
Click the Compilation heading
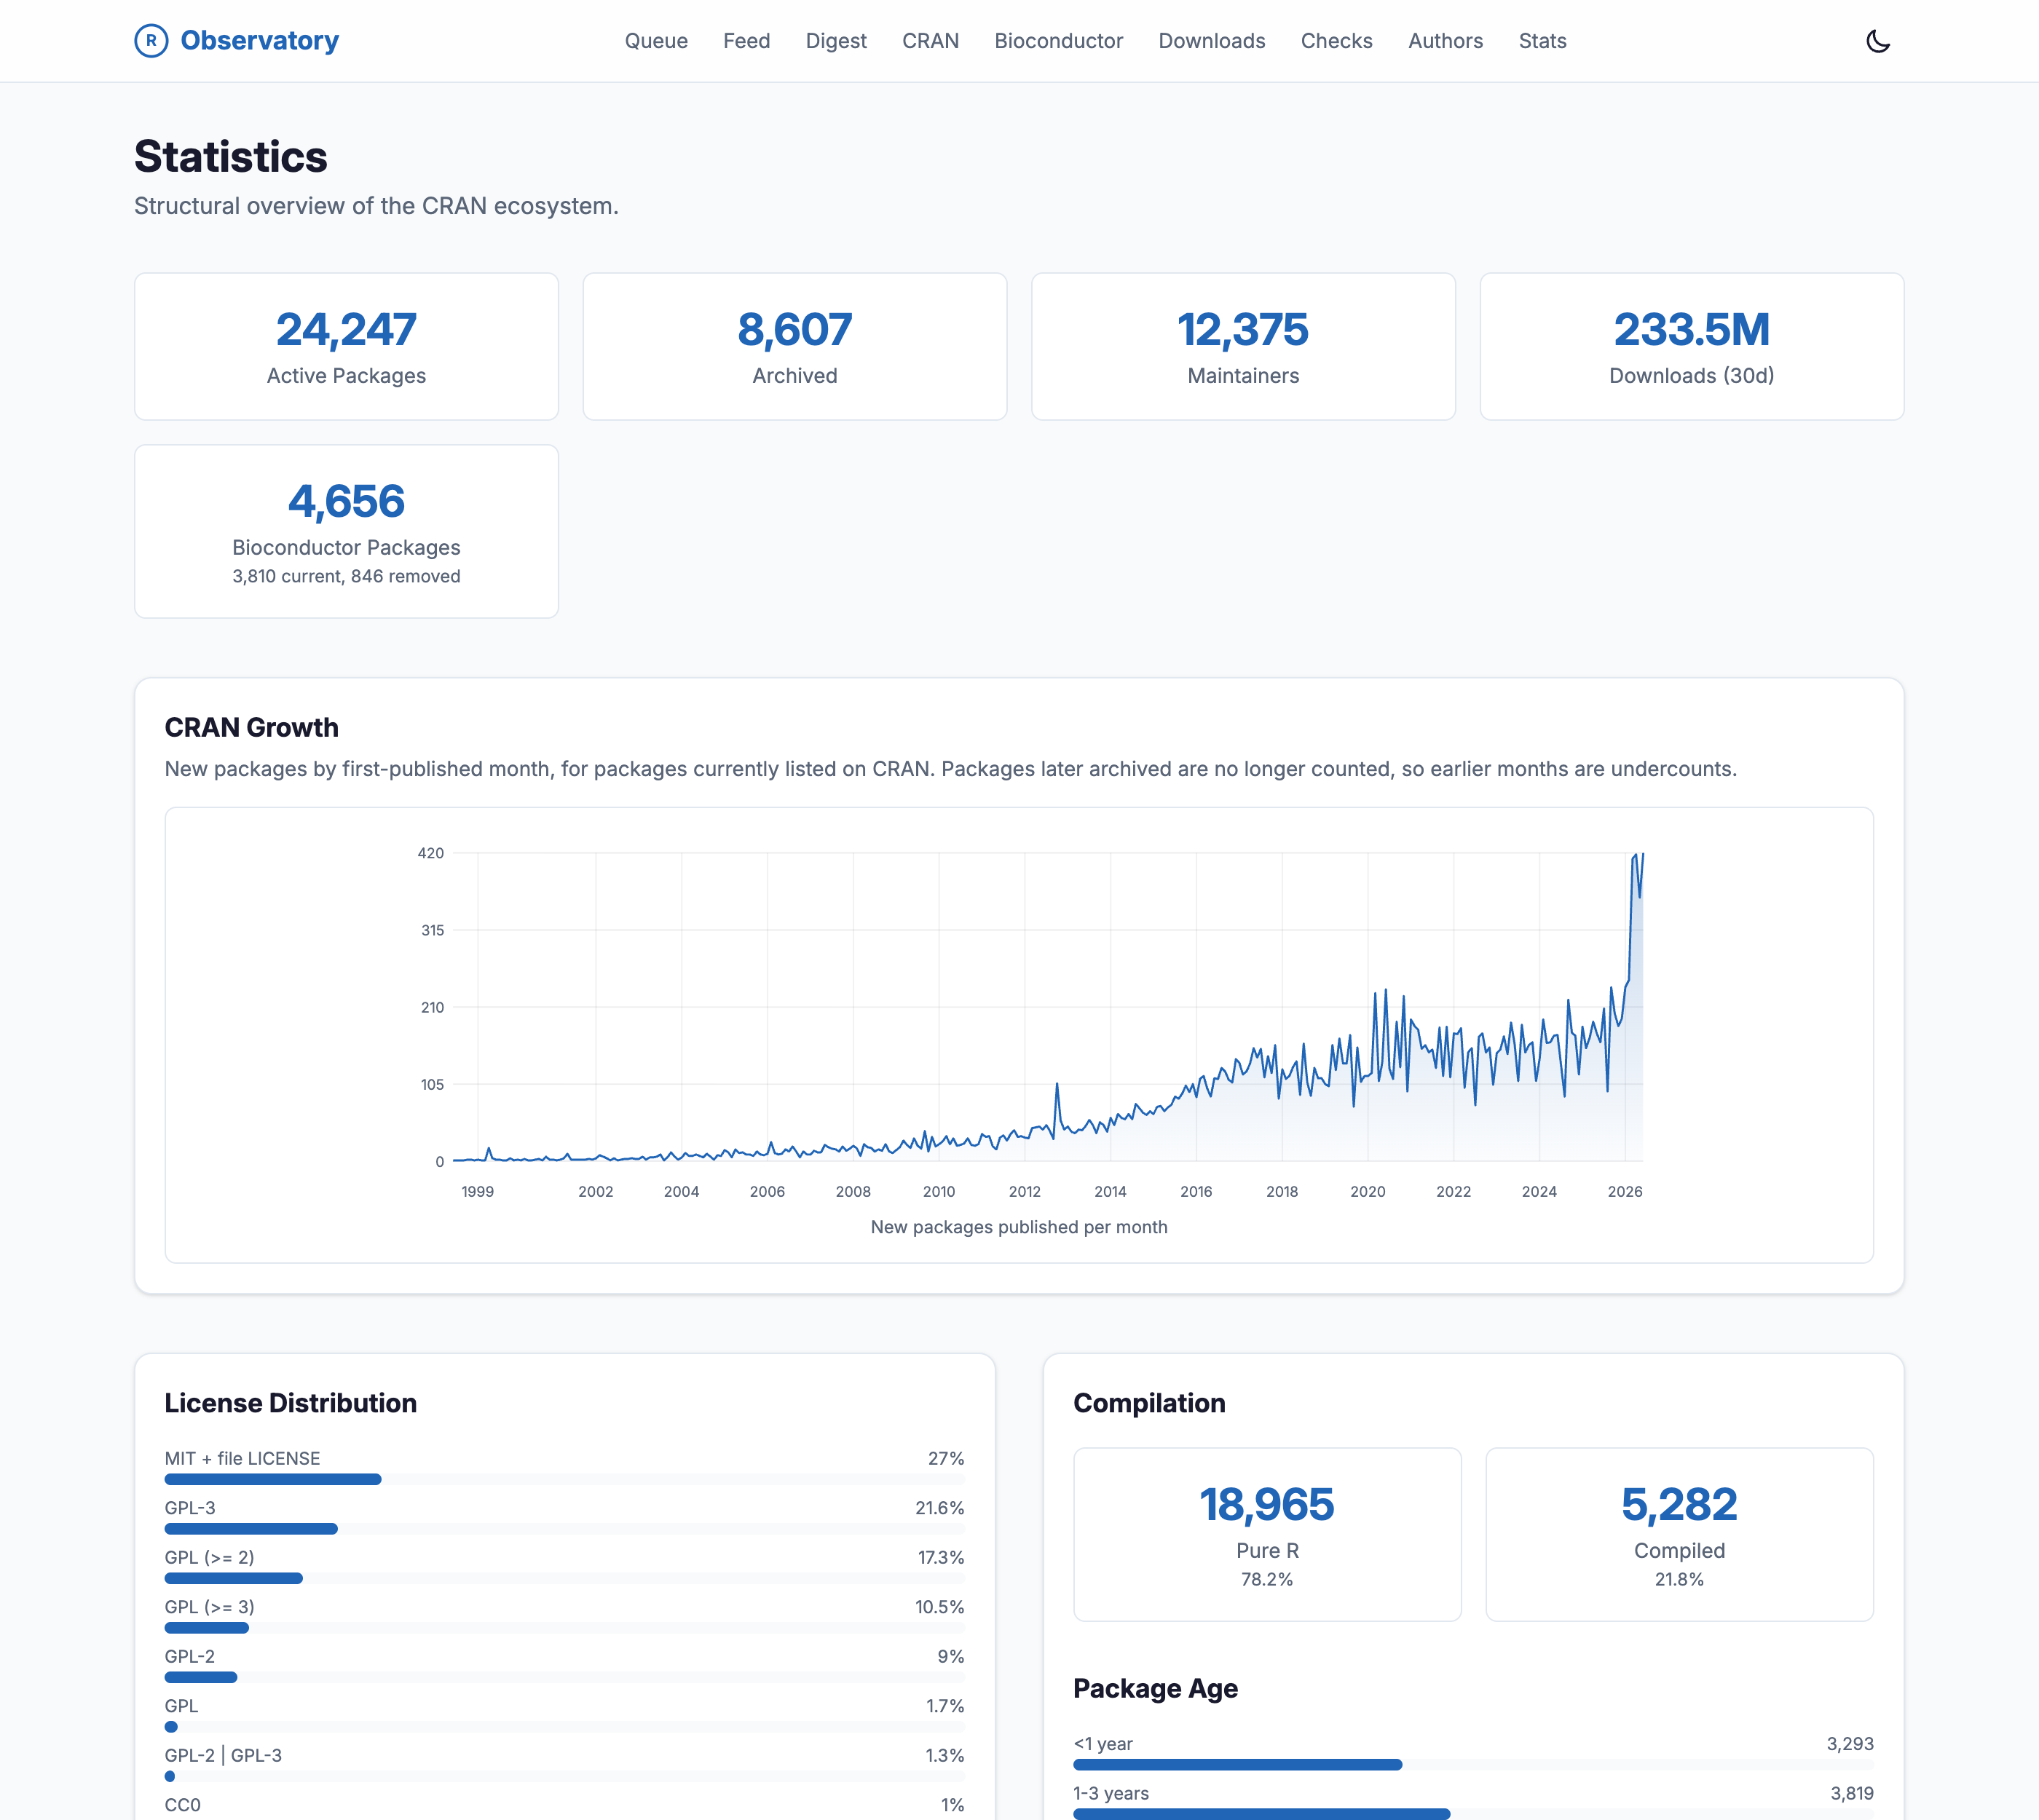(1148, 1403)
